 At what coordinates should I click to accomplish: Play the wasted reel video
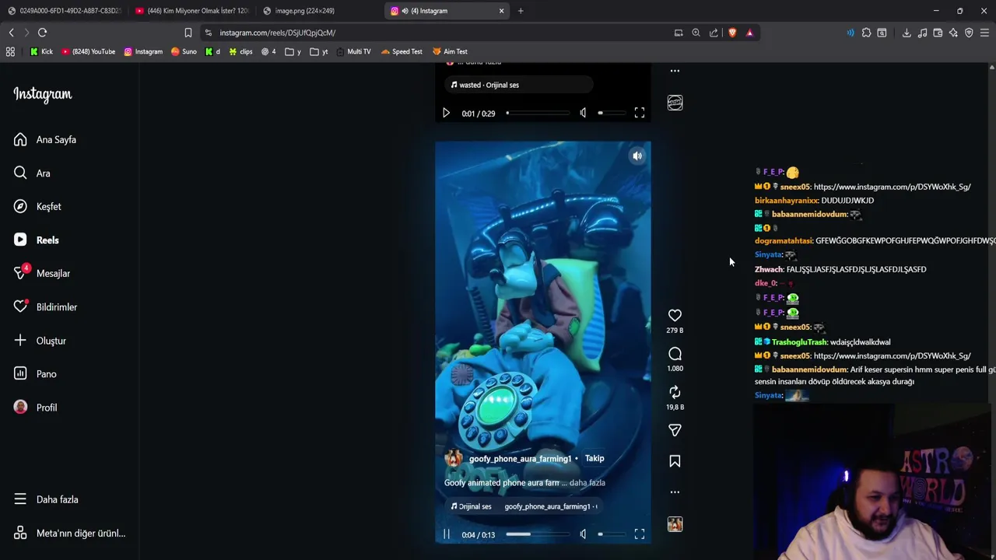447,113
